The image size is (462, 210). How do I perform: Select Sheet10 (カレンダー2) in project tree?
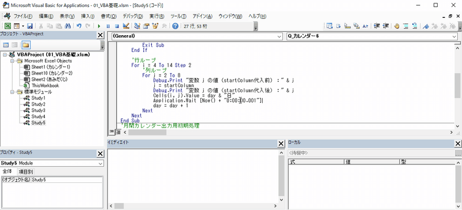coord(52,73)
